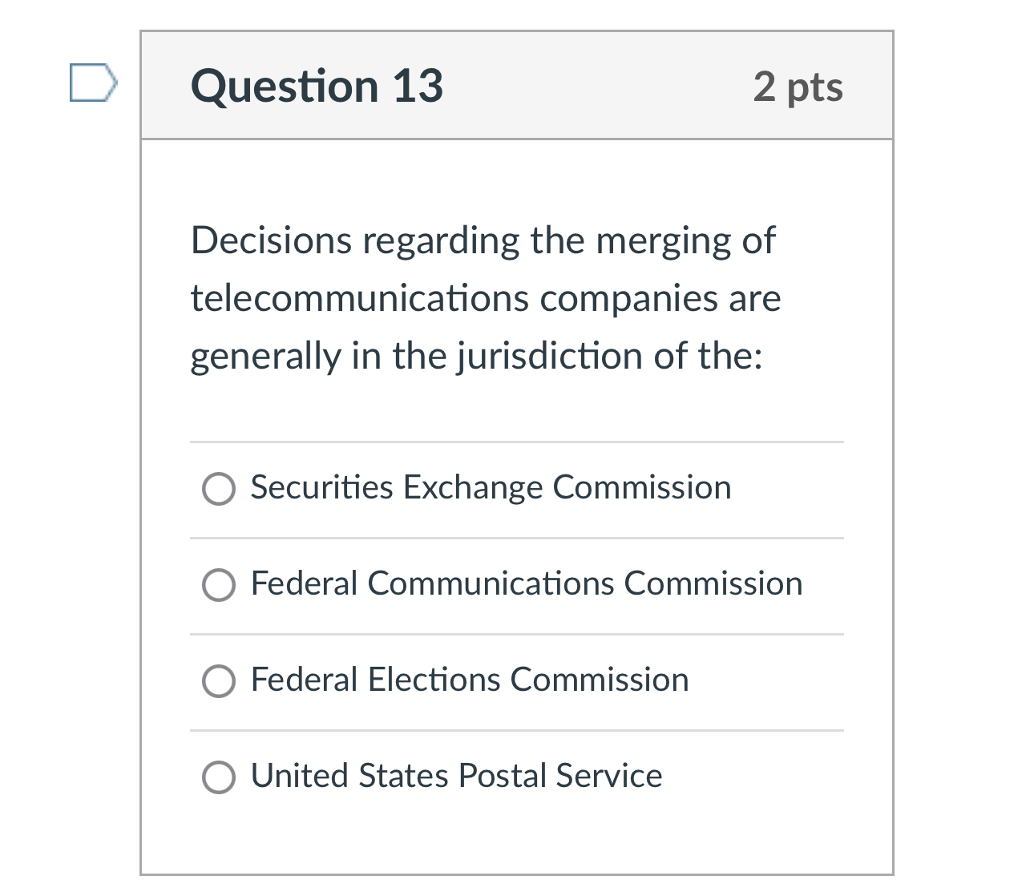This screenshot has height=892, width=1034.
Task: Click the word Postal in the last answer
Action: (503, 776)
